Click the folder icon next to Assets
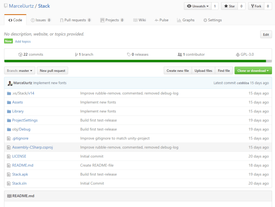275x207 pixels. point(9,102)
